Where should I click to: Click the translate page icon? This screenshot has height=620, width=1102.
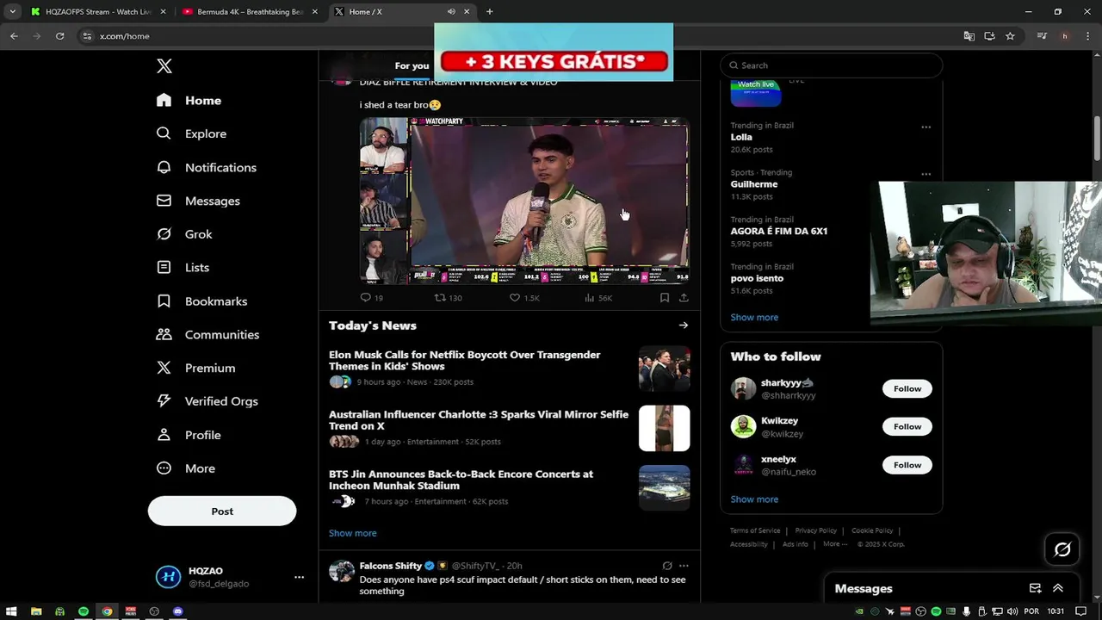click(x=969, y=36)
